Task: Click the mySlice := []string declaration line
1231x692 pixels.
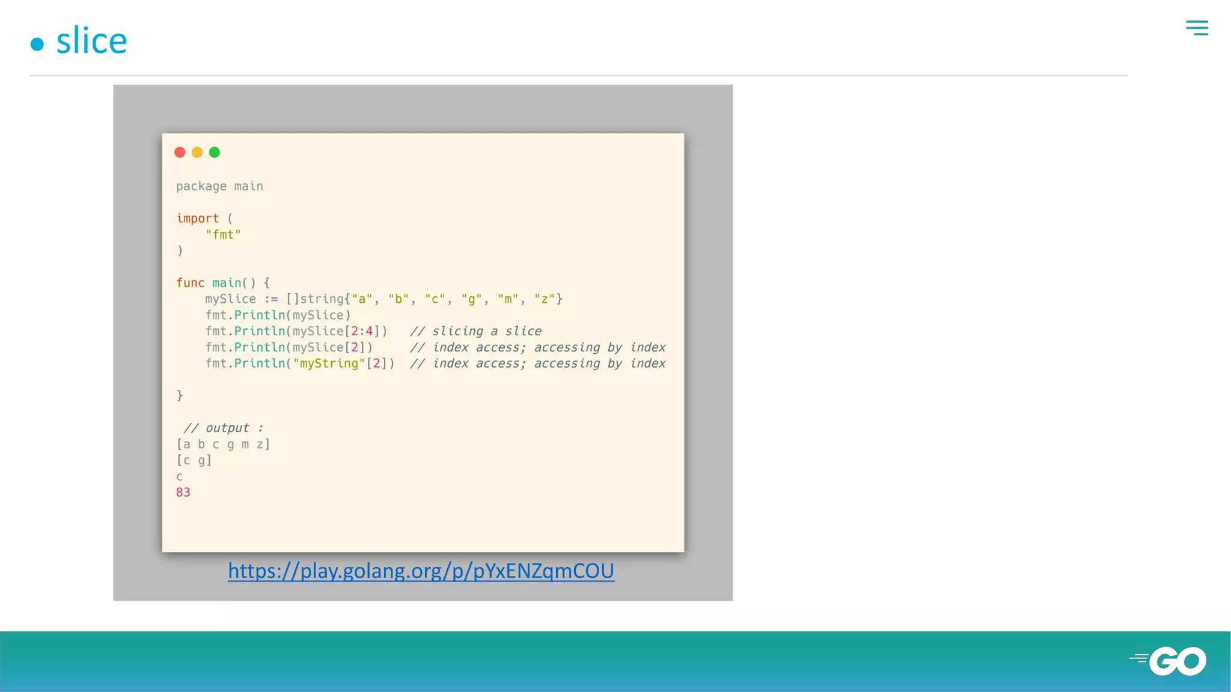Action: coord(383,299)
